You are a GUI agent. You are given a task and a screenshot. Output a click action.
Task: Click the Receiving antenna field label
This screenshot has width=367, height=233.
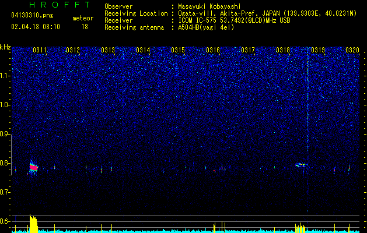134,27
